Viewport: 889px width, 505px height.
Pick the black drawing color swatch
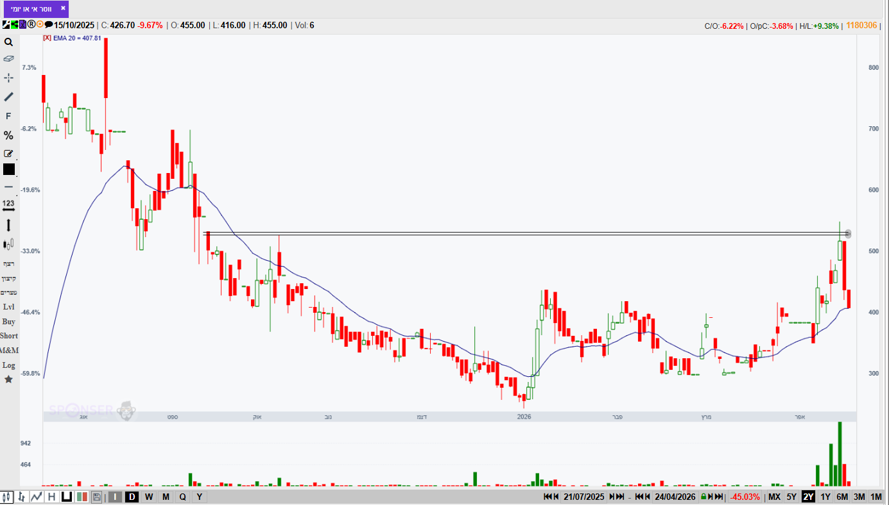pyautogui.click(x=8, y=169)
